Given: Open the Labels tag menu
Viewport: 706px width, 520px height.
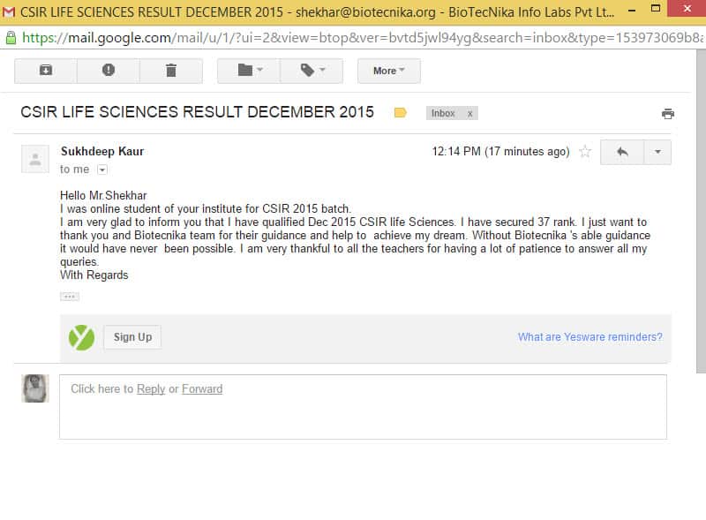Looking at the screenshot, I should 312,71.
